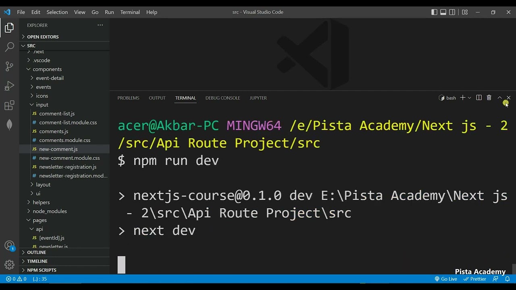Open the Accounts icon with badge
Screen dimensions: 516x290
tap(9, 246)
